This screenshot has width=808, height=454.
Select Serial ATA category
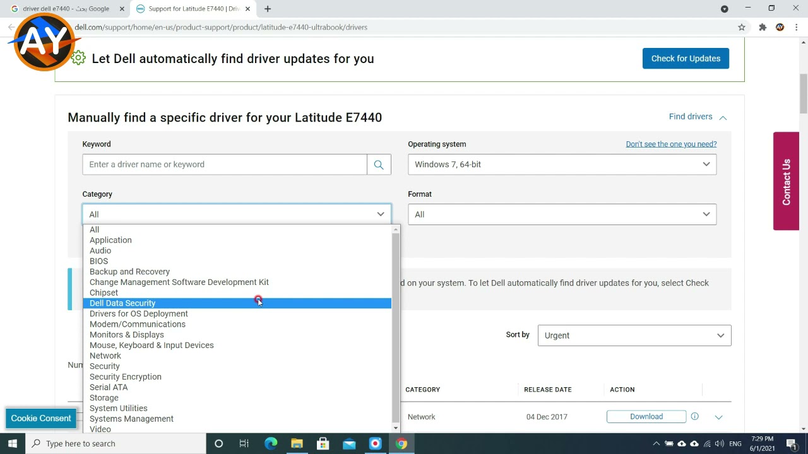(237, 387)
